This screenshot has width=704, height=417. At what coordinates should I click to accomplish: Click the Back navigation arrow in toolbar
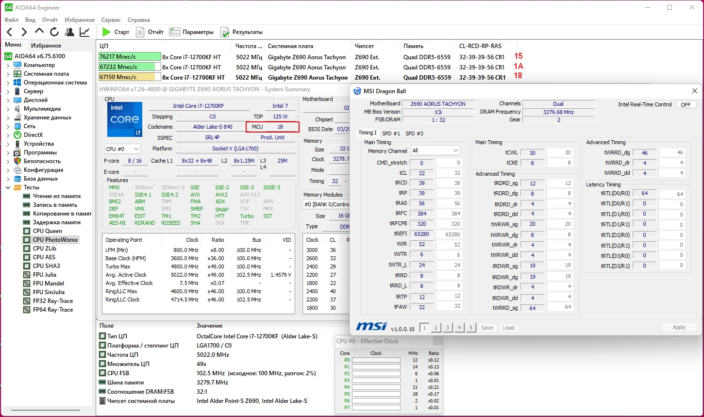pos(9,32)
